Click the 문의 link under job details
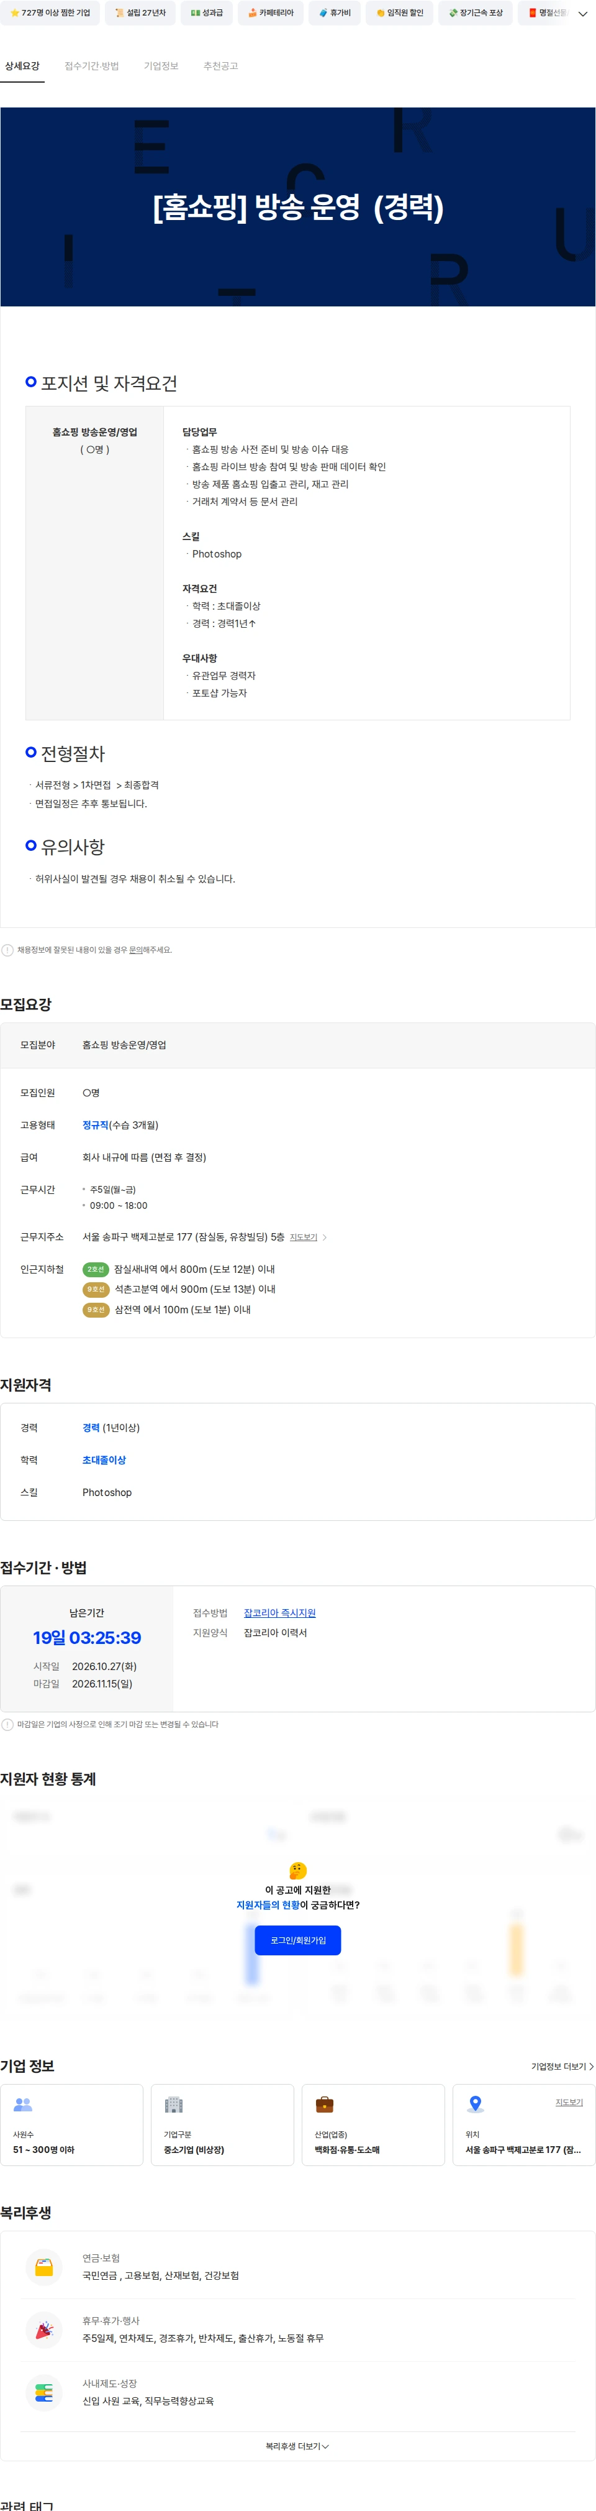This screenshot has width=596, height=2511. (x=135, y=950)
